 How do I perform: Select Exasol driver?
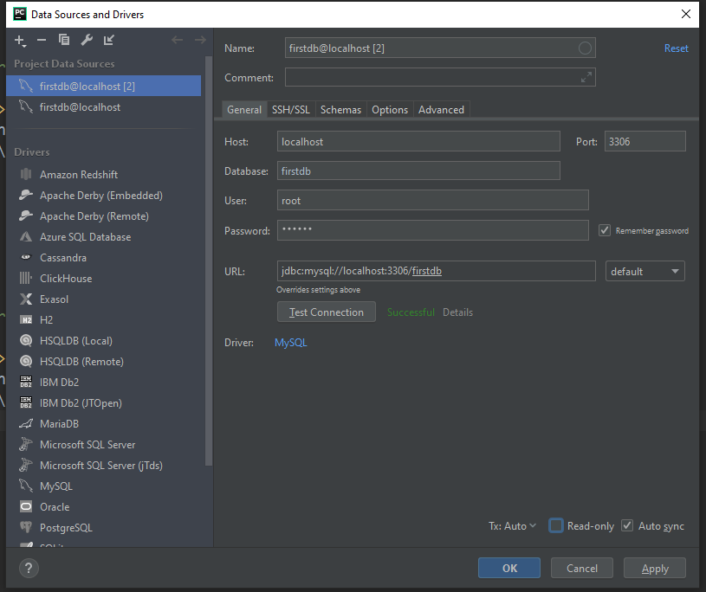[x=104, y=299]
